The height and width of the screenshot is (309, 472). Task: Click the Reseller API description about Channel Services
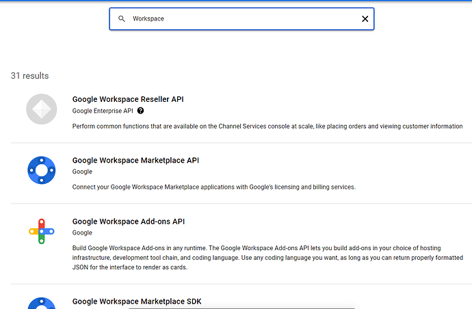tap(267, 126)
